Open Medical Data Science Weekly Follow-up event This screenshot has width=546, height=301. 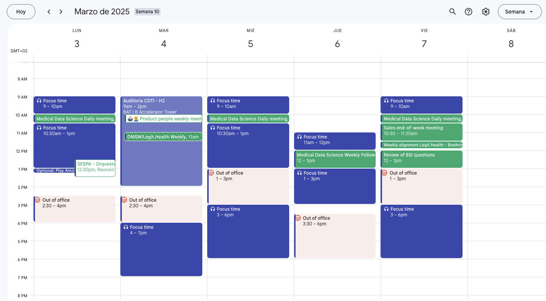tap(335, 158)
